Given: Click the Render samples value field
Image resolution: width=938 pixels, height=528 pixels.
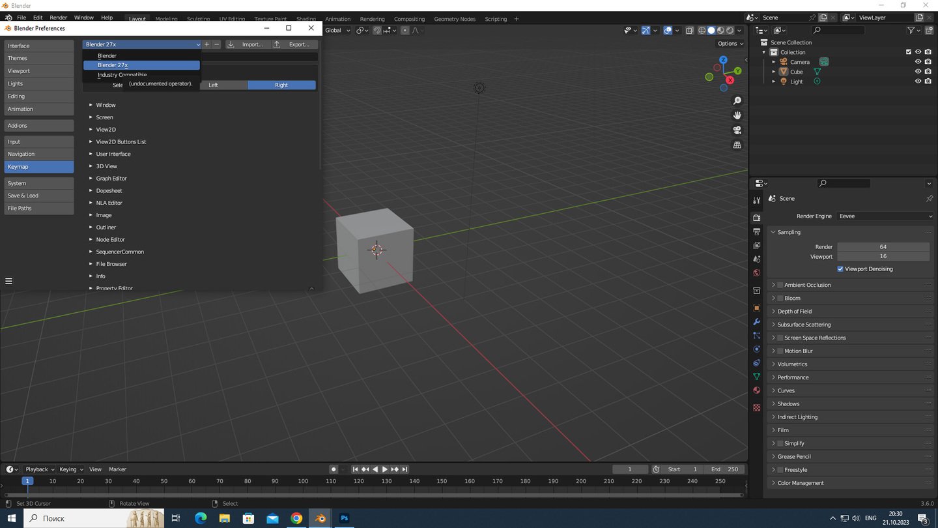Looking at the screenshot, I should click(883, 247).
